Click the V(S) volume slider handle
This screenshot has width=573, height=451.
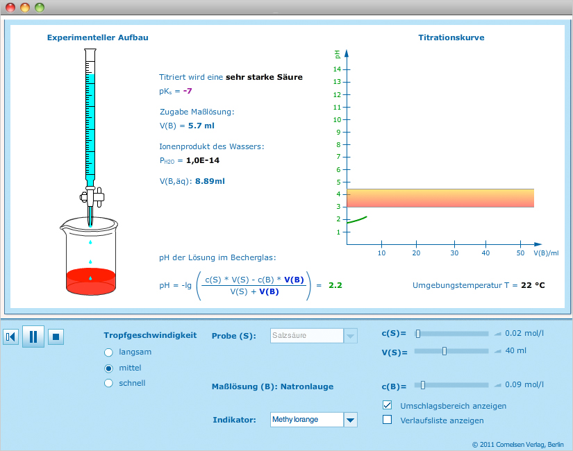[445, 351]
